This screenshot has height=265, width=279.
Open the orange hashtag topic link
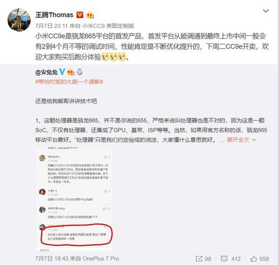[x=69, y=82]
